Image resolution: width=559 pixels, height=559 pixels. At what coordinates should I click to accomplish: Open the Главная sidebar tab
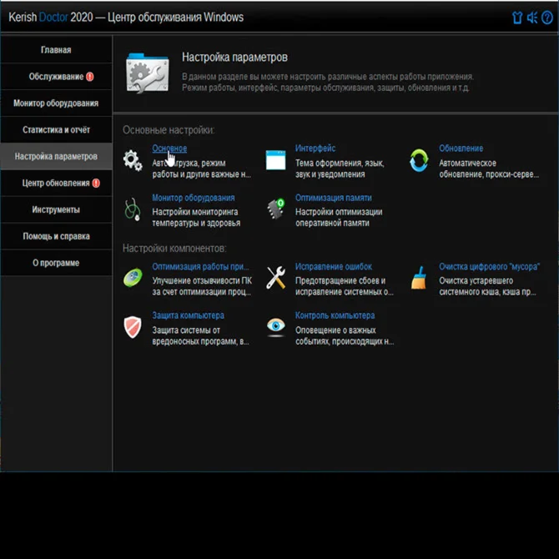click(56, 50)
